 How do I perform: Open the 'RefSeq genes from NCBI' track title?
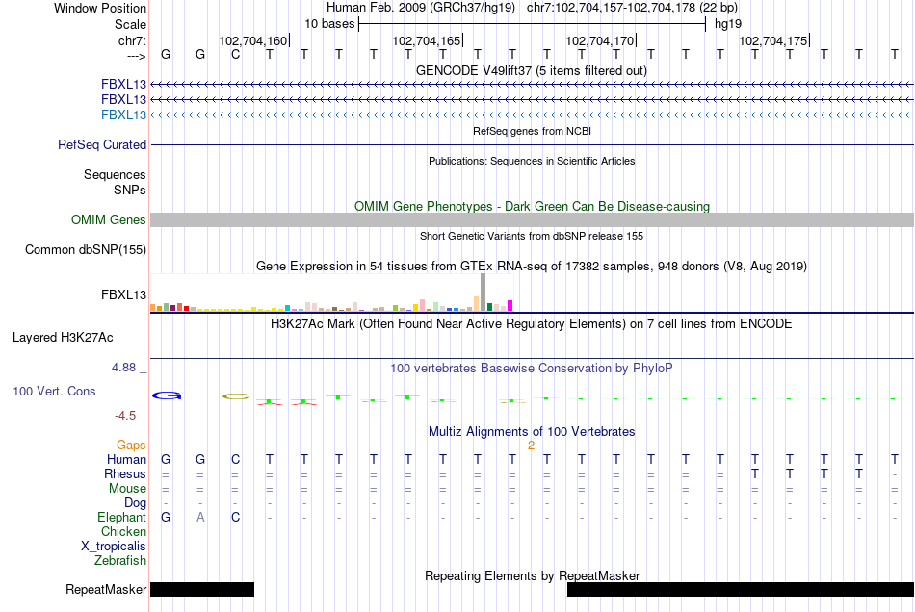click(x=532, y=131)
